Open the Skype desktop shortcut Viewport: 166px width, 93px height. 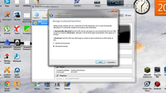(x=7, y=3)
